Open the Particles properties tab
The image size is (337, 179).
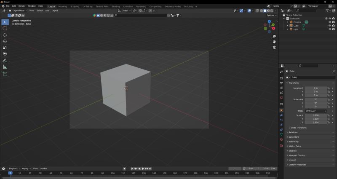(281, 120)
